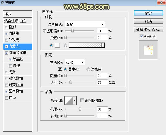This screenshot has height=135, width=166.
Task: Click the 大小 size value field
Action: click(102, 82)
